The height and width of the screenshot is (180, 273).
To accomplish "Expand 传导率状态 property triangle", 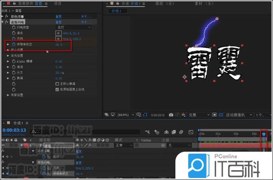I will [x=8, y=44].
